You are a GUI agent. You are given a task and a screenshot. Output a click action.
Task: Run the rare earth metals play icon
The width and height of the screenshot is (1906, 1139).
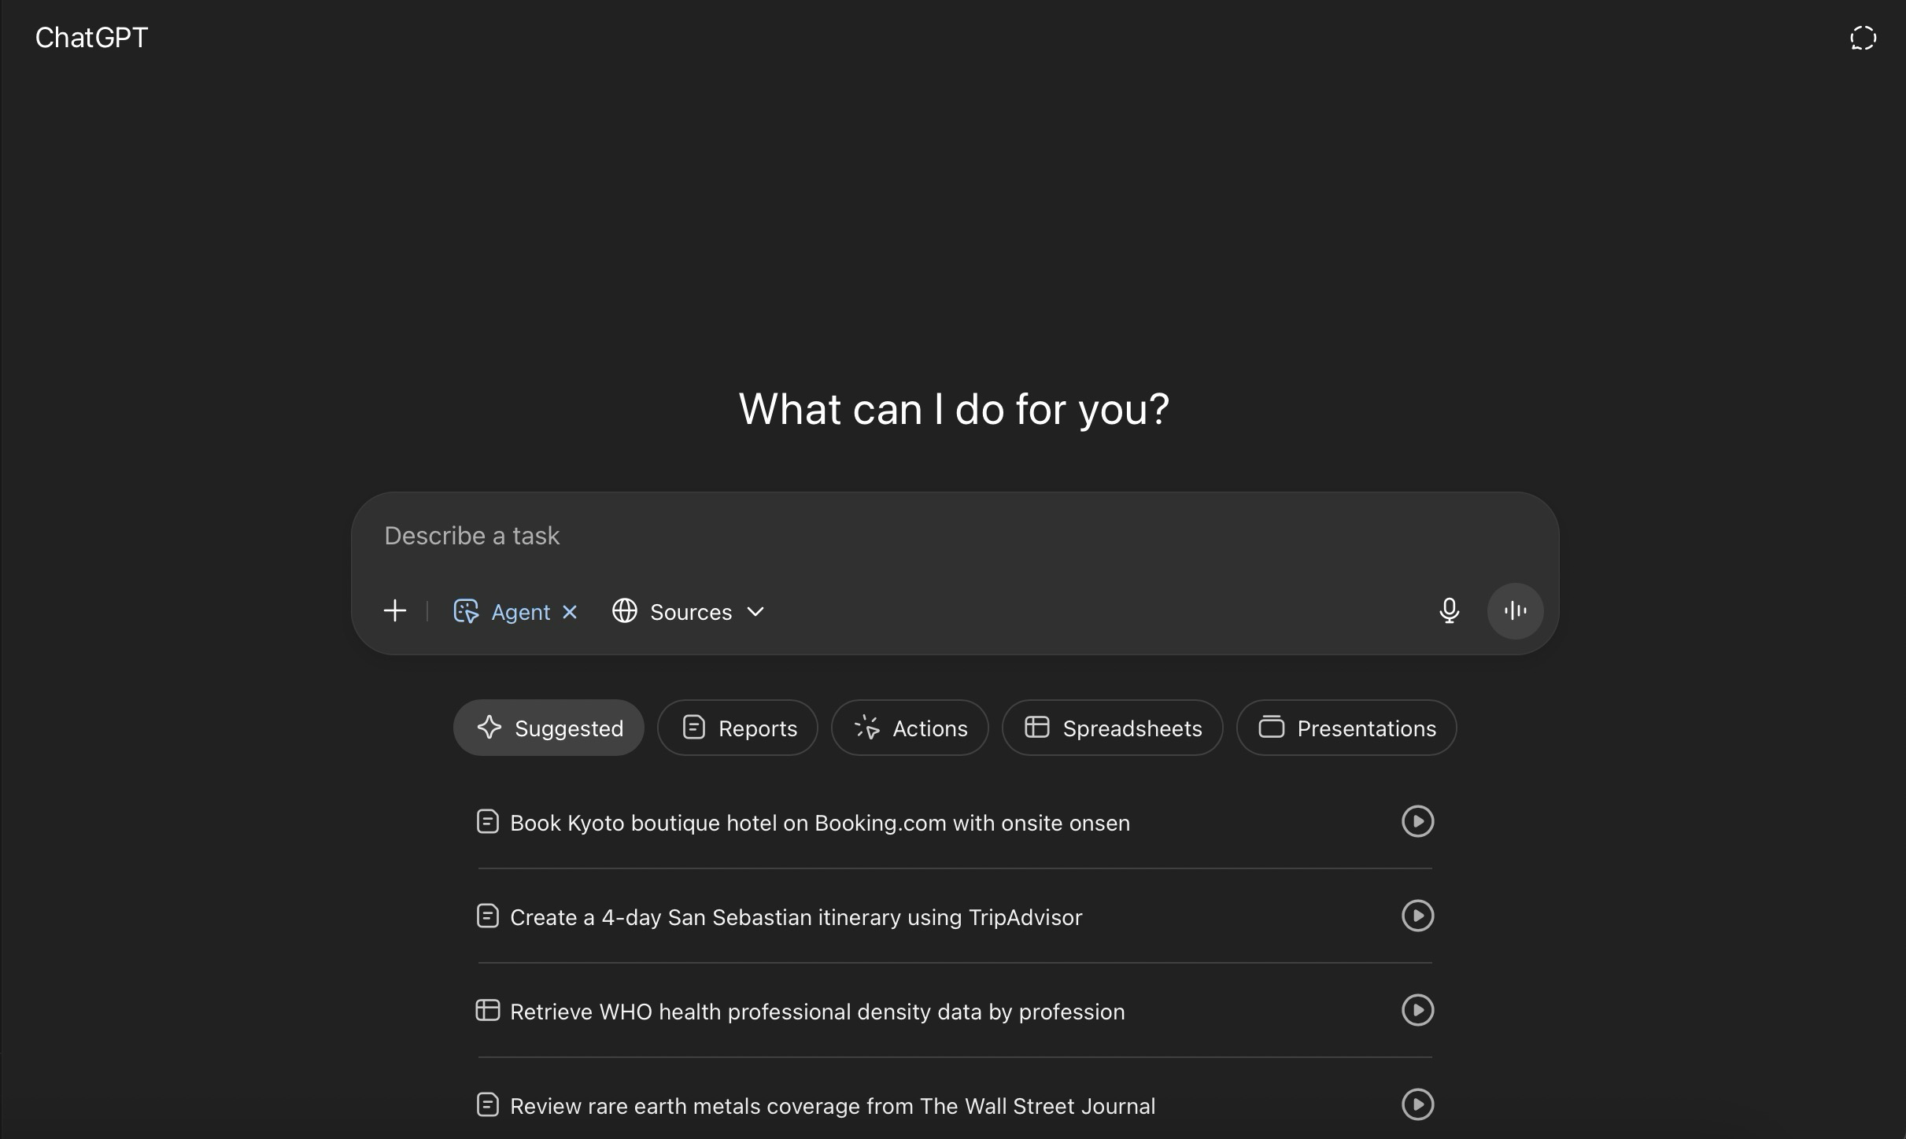coord(1417,1104)
